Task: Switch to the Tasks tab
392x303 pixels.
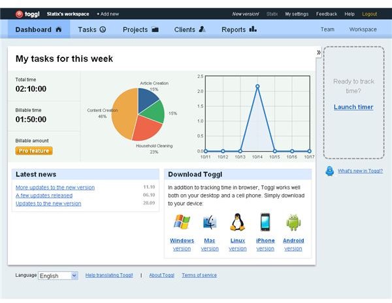Action: [x=92, y=29]
